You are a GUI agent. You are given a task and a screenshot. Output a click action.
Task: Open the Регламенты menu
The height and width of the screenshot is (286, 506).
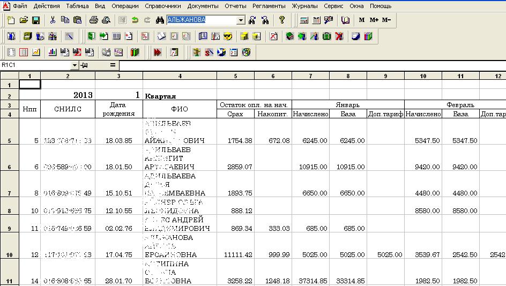point(269,6)
